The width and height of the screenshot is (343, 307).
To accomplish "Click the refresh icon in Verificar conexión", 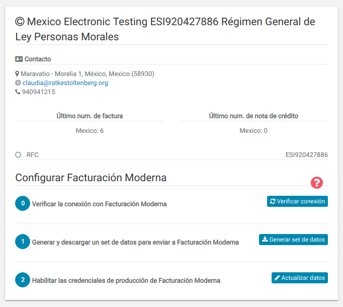I will pyautogui.click(x=273, y=201).
